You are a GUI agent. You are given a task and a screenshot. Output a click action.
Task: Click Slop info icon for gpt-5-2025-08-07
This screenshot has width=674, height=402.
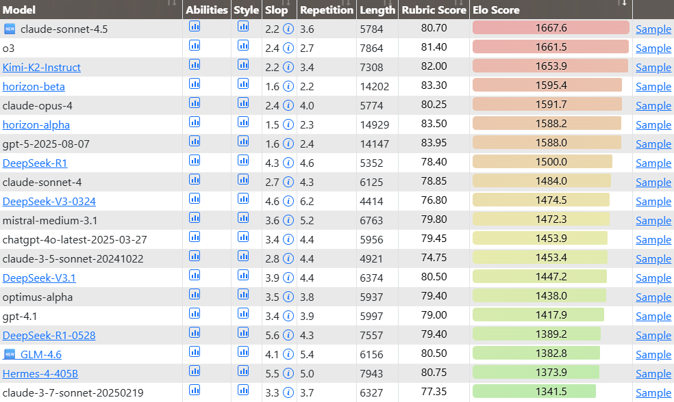[288, 144]
